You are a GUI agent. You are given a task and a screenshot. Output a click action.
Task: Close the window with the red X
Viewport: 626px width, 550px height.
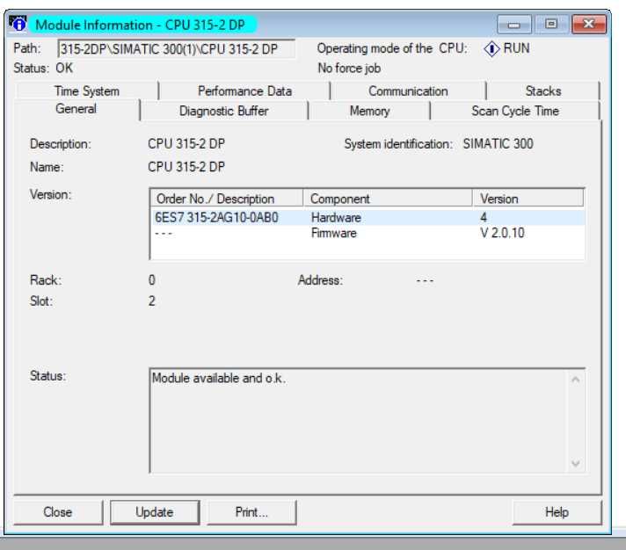589,25
